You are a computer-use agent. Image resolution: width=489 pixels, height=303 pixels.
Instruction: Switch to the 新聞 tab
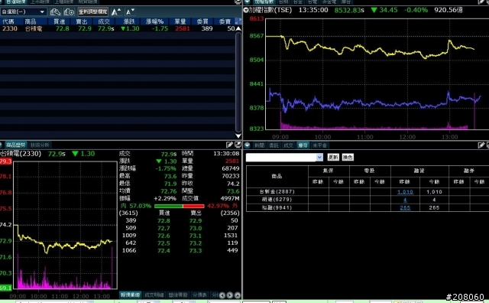260,145
